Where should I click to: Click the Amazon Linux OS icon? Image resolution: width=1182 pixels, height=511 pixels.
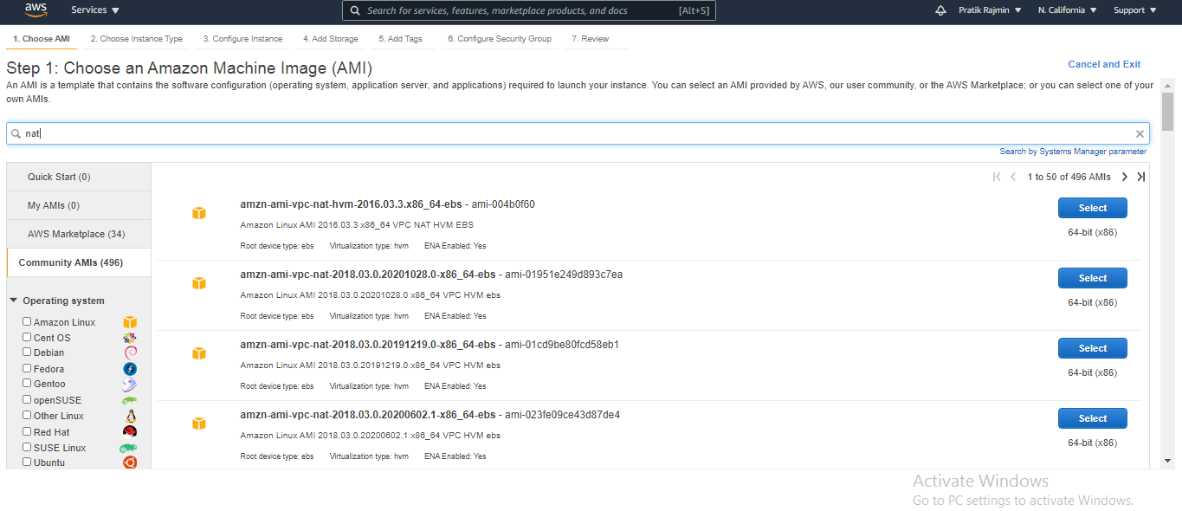[x=130, y=322]
